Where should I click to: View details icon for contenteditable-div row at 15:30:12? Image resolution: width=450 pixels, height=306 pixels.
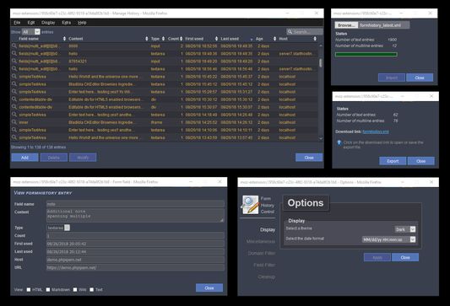pyautogui.click(x=14, y=99)
